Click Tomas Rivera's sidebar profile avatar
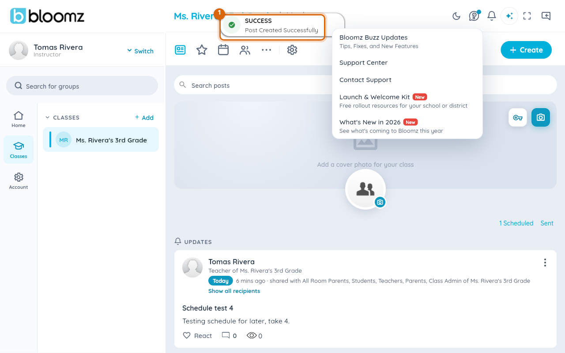The width and height of the screenshot is (565, 353). 19,50
